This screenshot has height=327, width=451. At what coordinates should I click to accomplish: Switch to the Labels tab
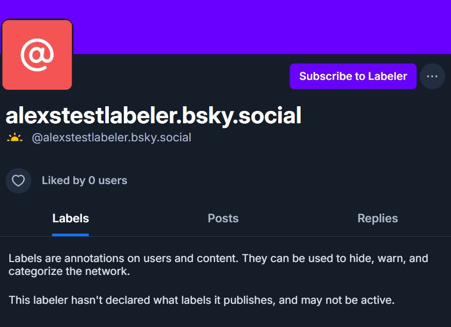pos(71,218)
